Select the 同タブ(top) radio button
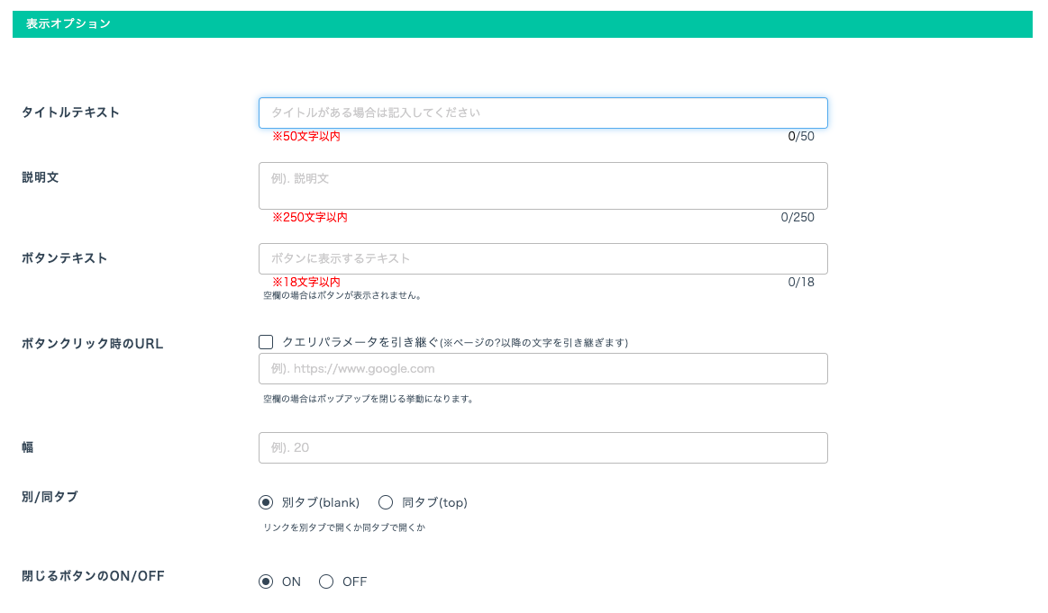 (x=386, y=502)
